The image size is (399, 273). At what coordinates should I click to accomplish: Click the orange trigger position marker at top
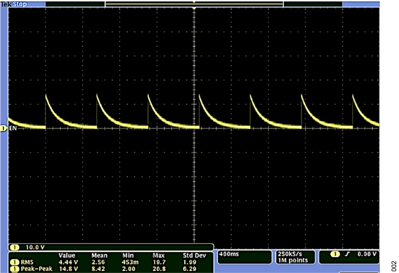point(194,9)
